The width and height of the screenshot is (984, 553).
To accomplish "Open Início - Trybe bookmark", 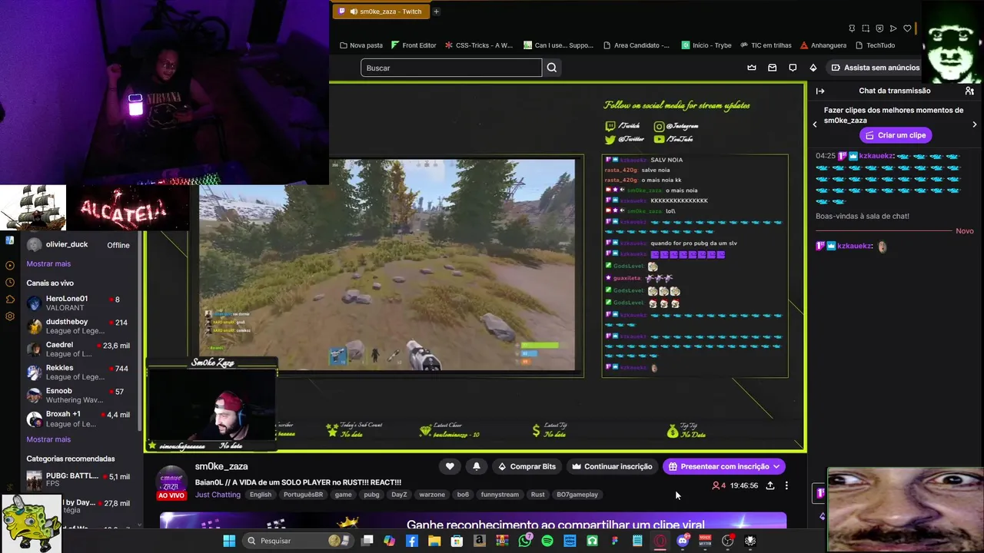I will [706, 45].
